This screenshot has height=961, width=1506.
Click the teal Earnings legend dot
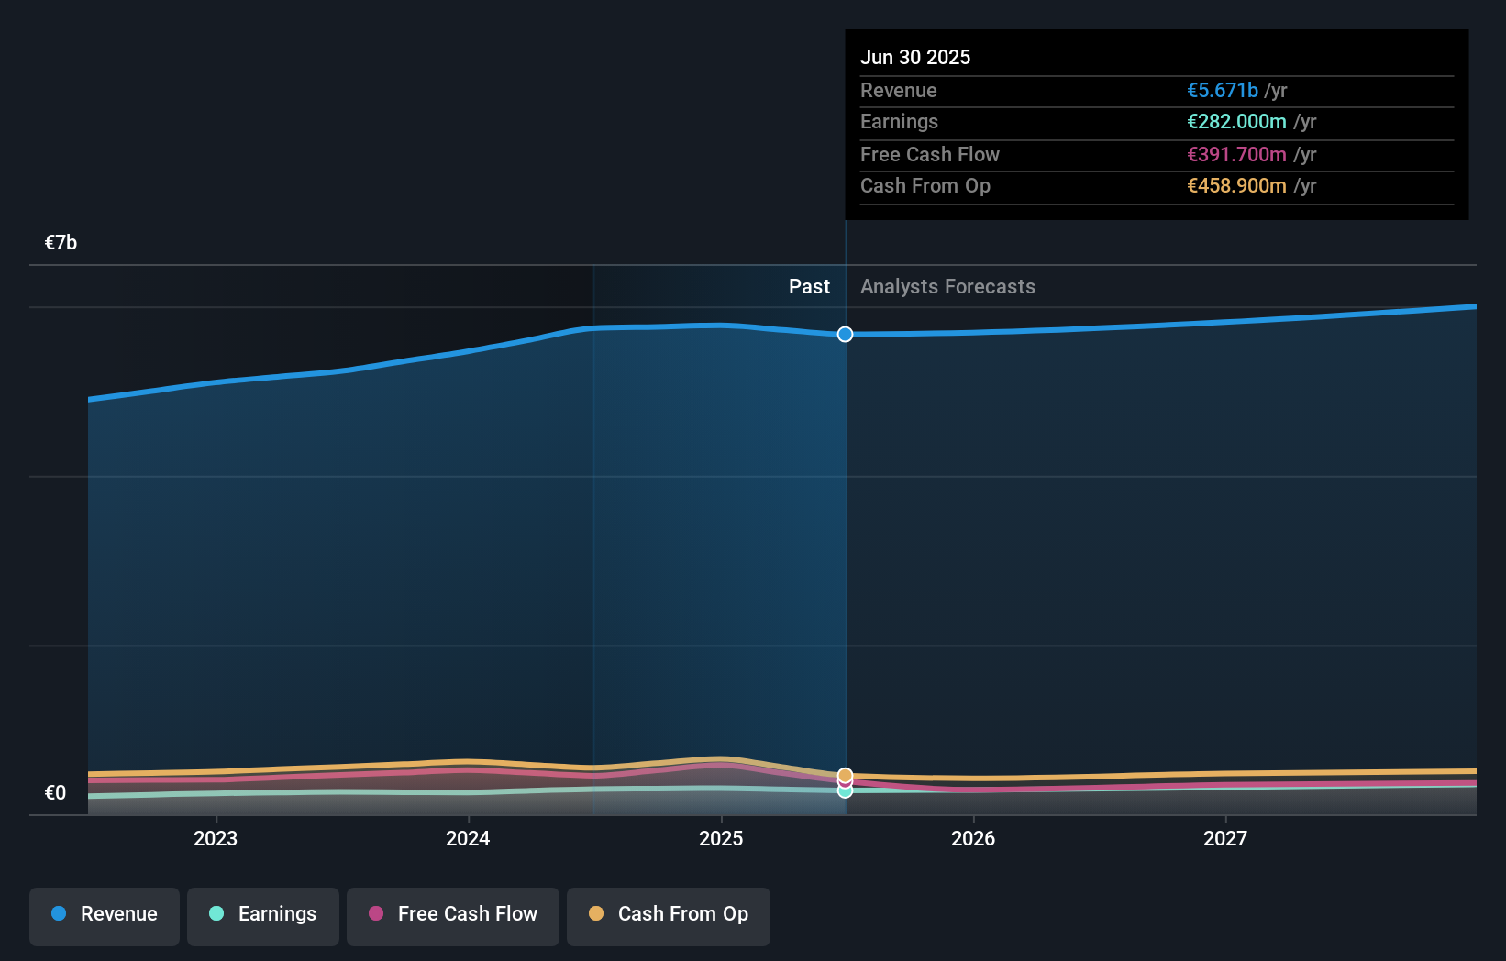[215, 914]
